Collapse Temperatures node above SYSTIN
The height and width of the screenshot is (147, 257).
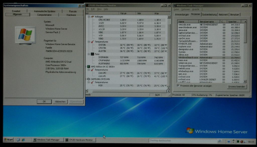89,42
